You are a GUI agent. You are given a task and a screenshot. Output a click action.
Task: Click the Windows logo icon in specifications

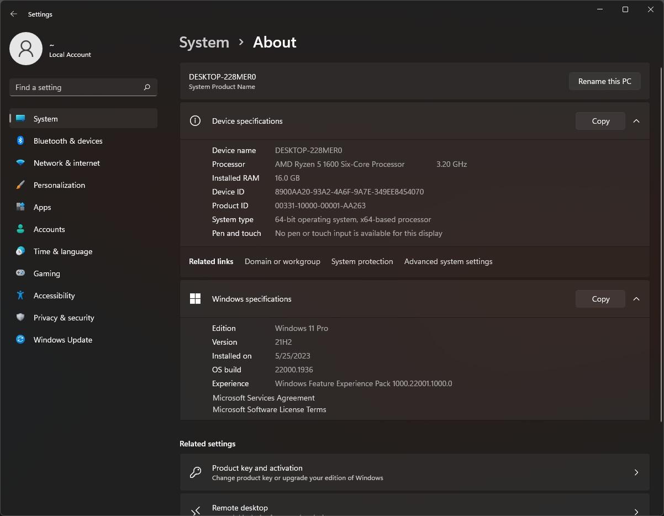pyautogui.click(x=195, y=299)
